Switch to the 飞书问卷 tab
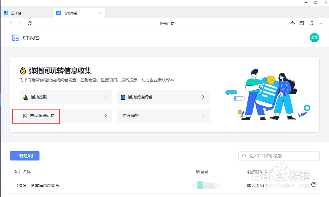Image resolution: width=329 pixels, height=197 pixels. tap(73, 13)
